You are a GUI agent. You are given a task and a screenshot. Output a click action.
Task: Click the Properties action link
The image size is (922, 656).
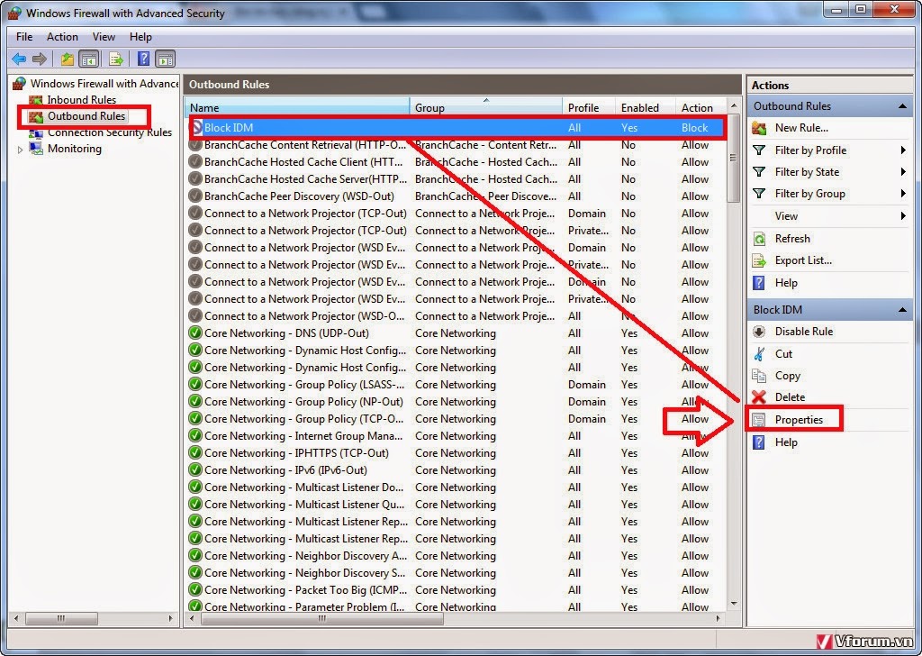tap(799, 420)
